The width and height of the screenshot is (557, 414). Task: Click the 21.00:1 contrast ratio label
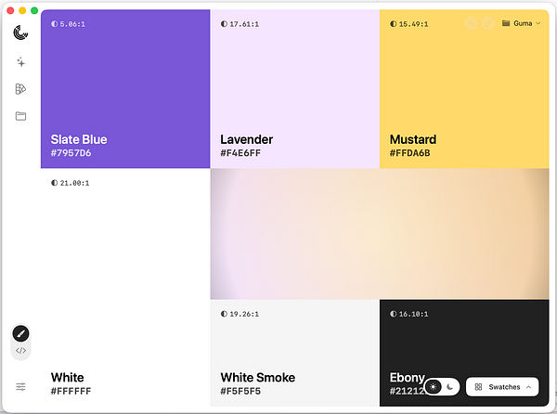(74, 183)
